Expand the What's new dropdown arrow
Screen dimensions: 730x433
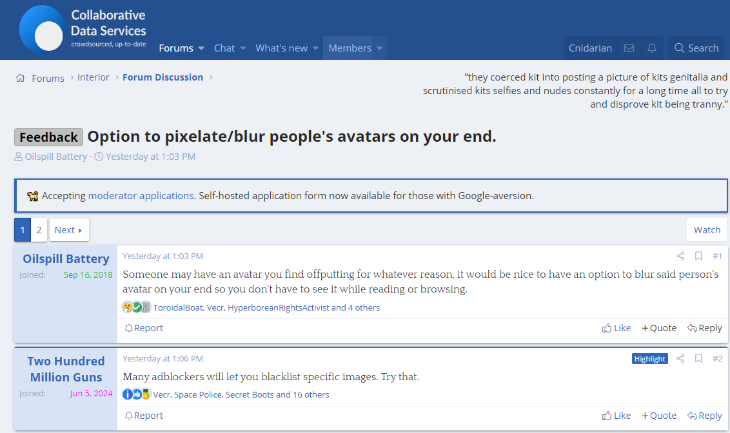pyautogui.click(x=315, y=48)
